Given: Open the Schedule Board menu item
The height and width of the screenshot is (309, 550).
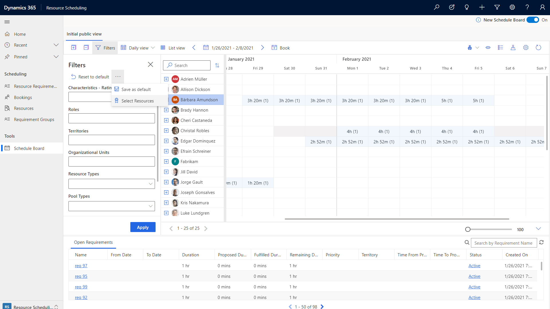Looking at the screenshot, I should click(29, 148).
